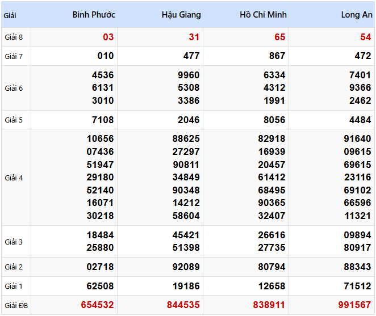
Task: Select the Giải 4 row label
Action: [14, 178]
